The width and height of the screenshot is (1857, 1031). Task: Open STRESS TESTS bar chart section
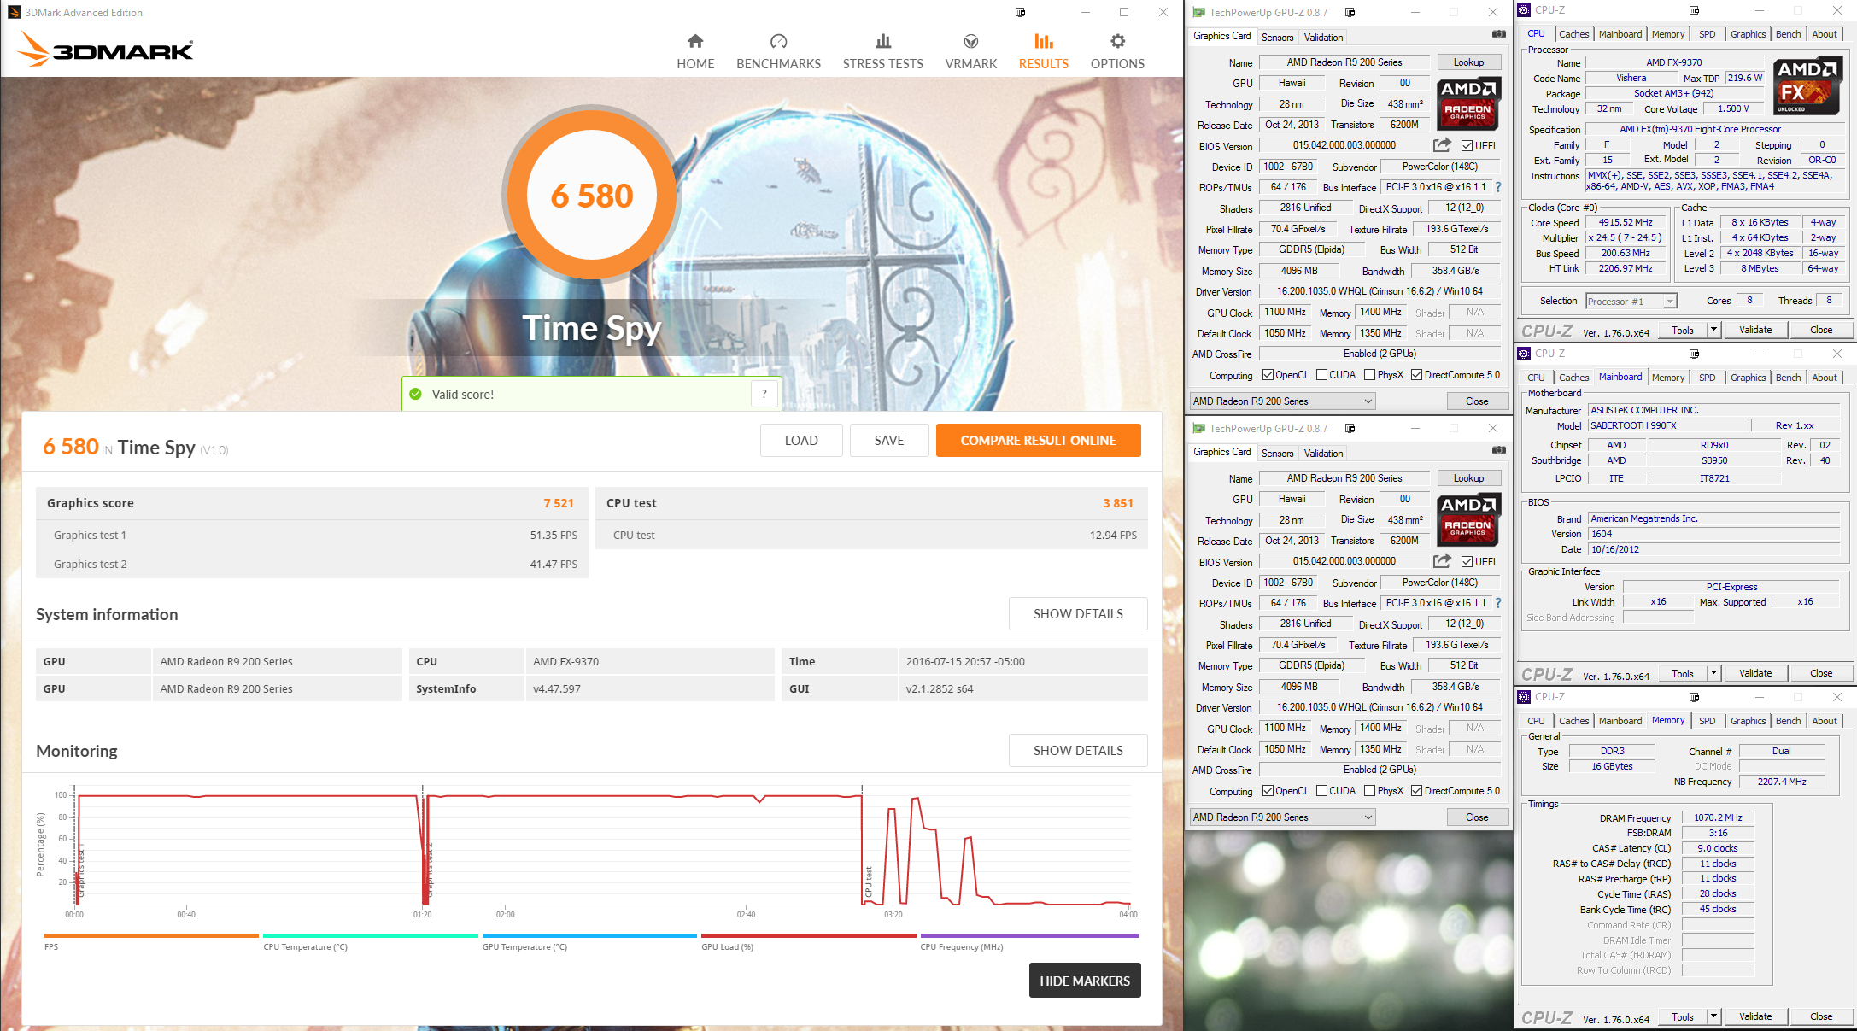[x=882, y=51]
